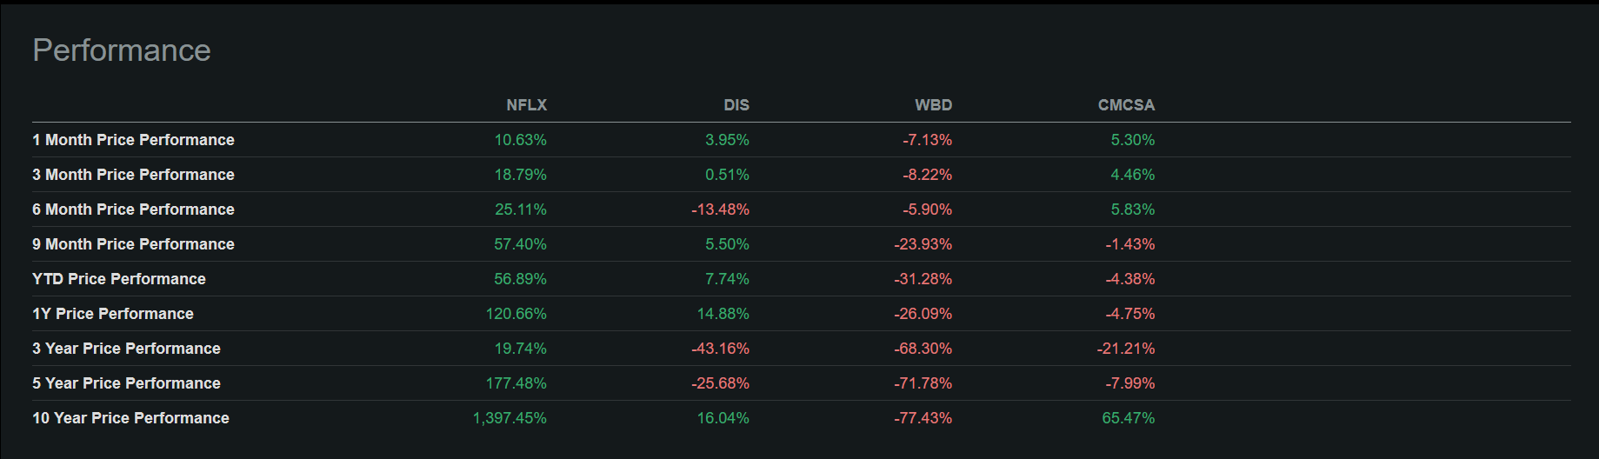Click the NFLX column header
The image size is (1599, 459).
pos(526,105)
